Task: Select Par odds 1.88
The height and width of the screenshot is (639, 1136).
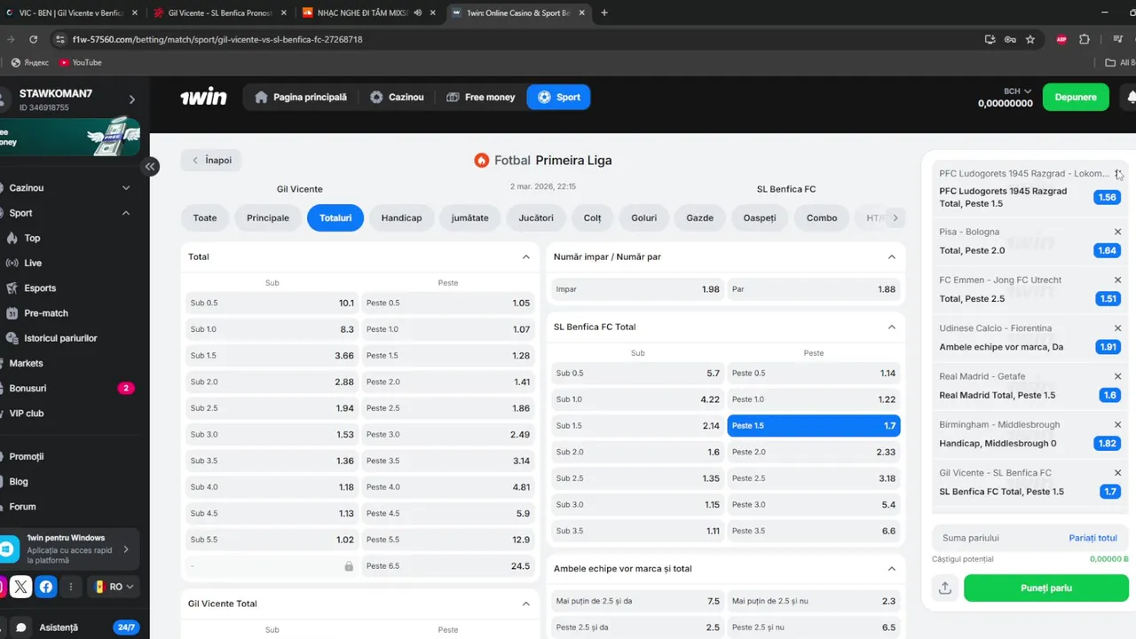Action: click(814, 289)
